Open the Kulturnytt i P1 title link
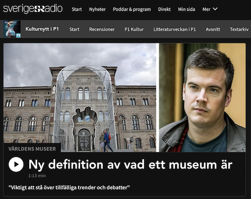This screenshot has height=199, width=251. pos(42,29)
